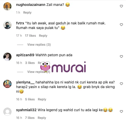Like nughoolazainann's comment with the heart icon

pos(121,6)
